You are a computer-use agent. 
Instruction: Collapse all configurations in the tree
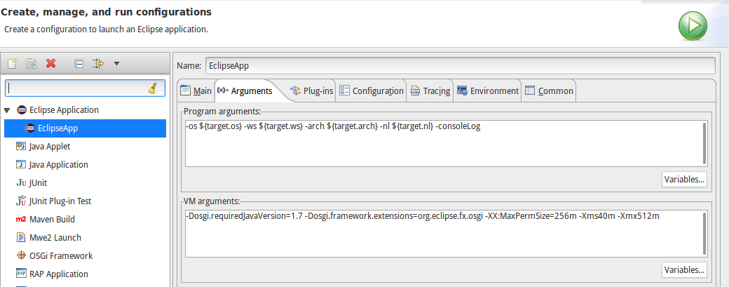(79, 64)
